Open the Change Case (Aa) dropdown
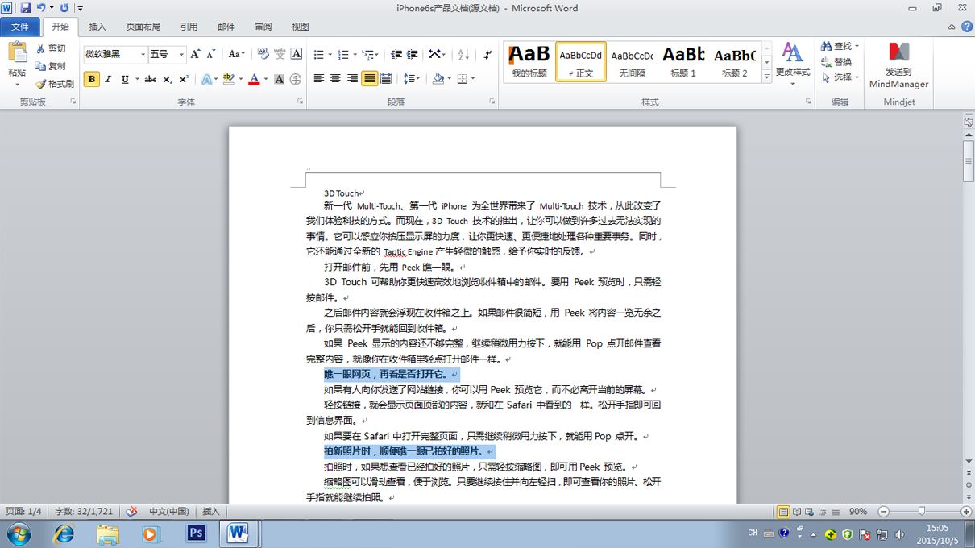 click(237, 54)
